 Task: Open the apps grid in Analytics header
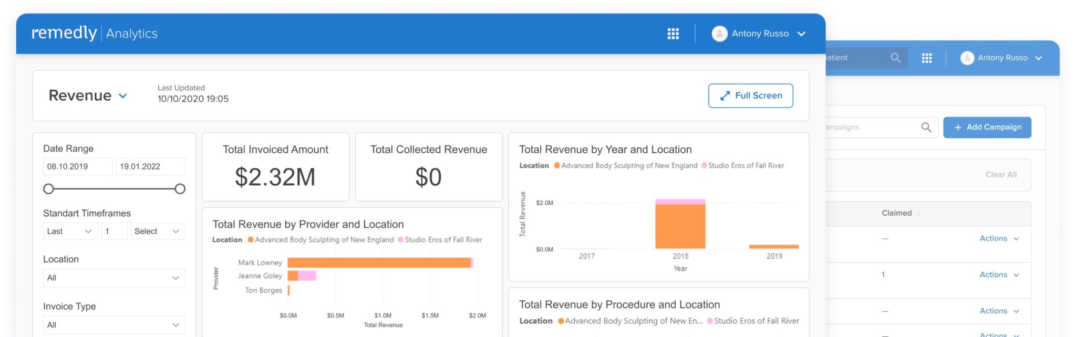tap(673, 34)
